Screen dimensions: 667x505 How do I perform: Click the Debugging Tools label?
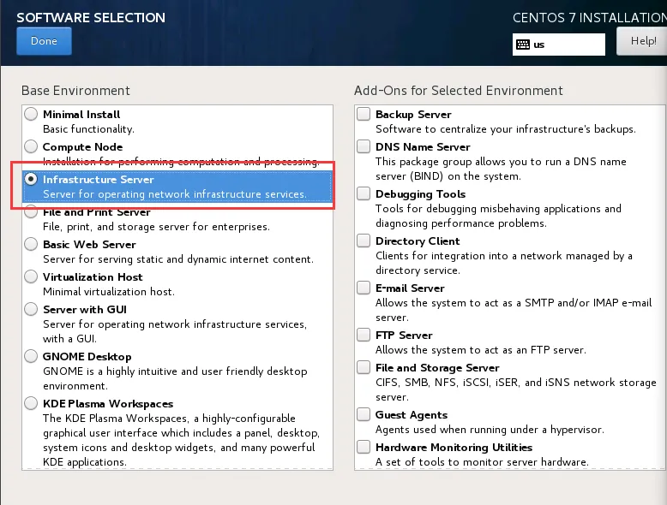tap(421, 194)
